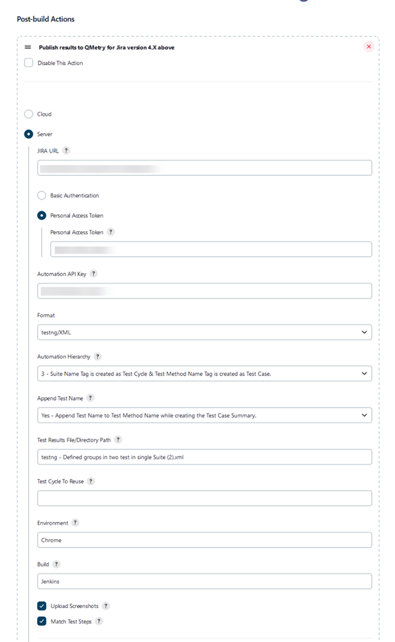Switch to Basic Authentication
The image size is (395, 642).
[x=41, y=195]
